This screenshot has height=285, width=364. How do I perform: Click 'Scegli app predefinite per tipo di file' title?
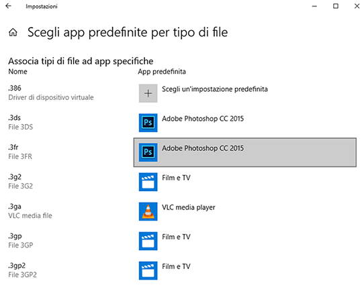click(x=128, y=32)
